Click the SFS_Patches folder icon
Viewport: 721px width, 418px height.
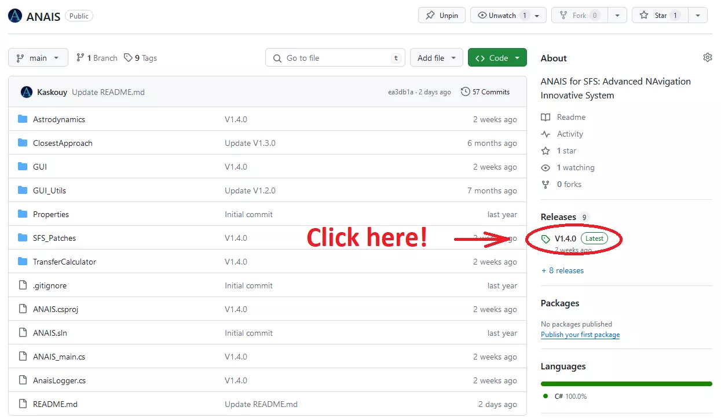(x=23, y=238)
